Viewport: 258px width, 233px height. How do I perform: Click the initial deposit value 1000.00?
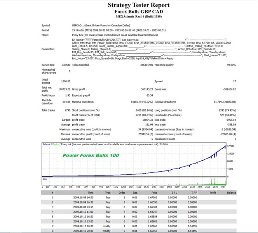65,81
